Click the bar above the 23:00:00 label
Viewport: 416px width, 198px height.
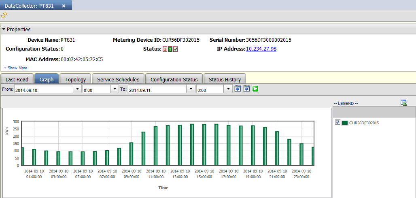pyautogui.click(x=301, y=154)
